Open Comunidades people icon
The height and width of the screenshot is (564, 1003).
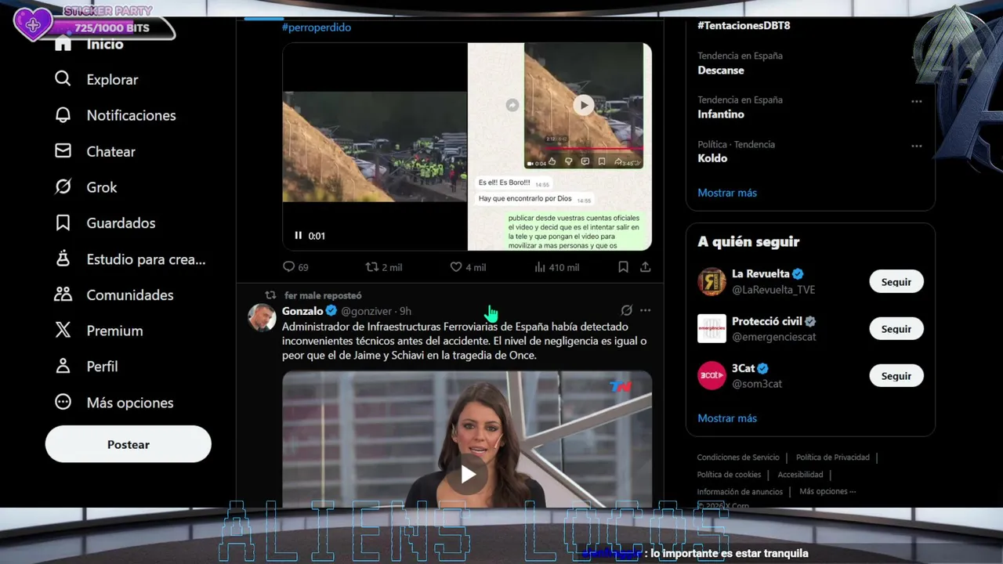tap(63, 295)
